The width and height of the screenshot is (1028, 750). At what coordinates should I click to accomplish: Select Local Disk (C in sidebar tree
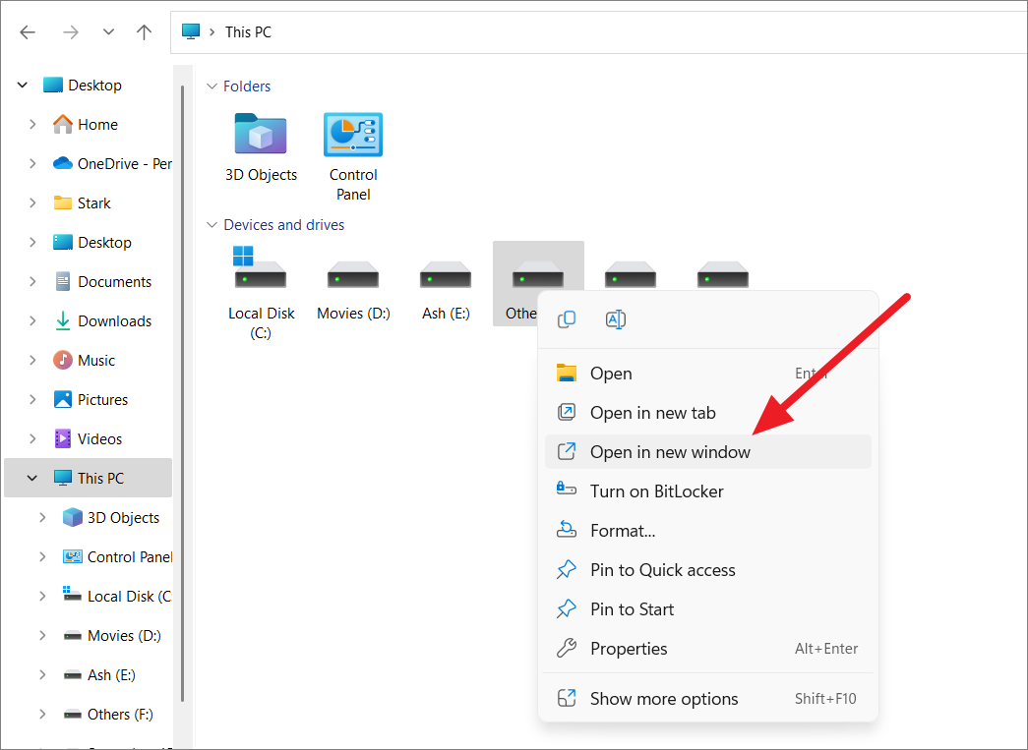point(117,596)
